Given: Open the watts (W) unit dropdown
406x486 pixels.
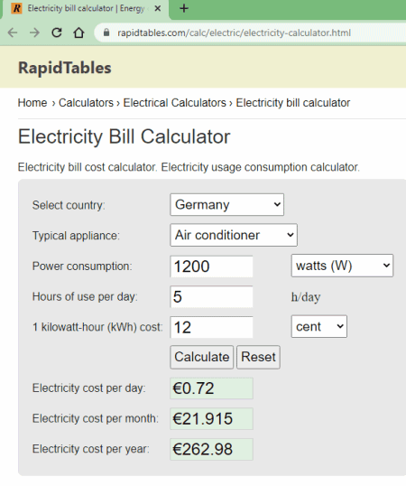Looking at the screenshot, I should tap(342, 266).
